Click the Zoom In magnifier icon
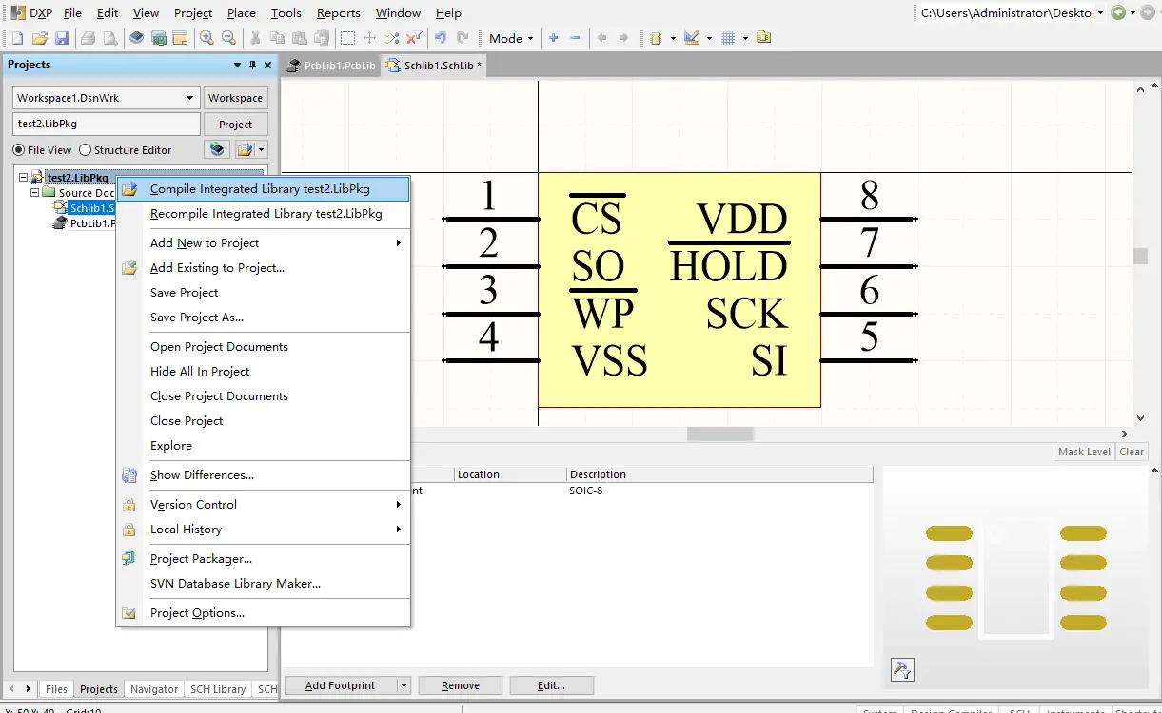Image resolution: width=1162 pixels, height=713 pixels. [x=207, y=38]
